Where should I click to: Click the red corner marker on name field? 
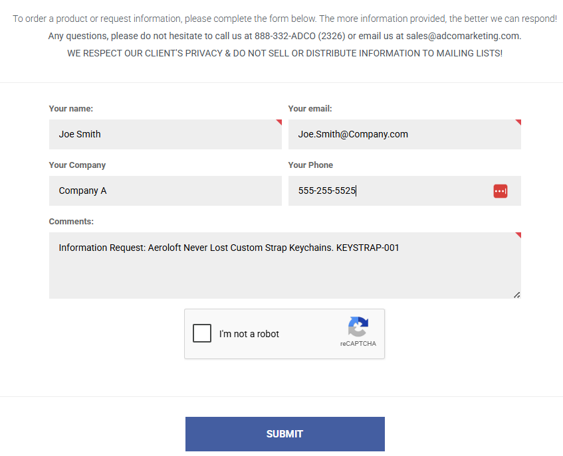pos(279,122)
